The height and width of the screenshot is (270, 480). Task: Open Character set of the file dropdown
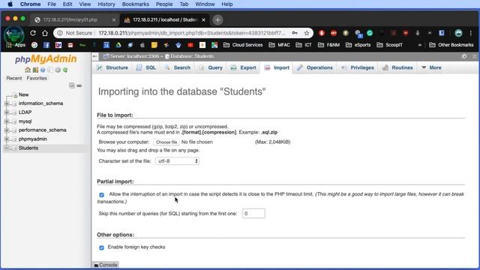pyautogui.click(x=177, y=161)
